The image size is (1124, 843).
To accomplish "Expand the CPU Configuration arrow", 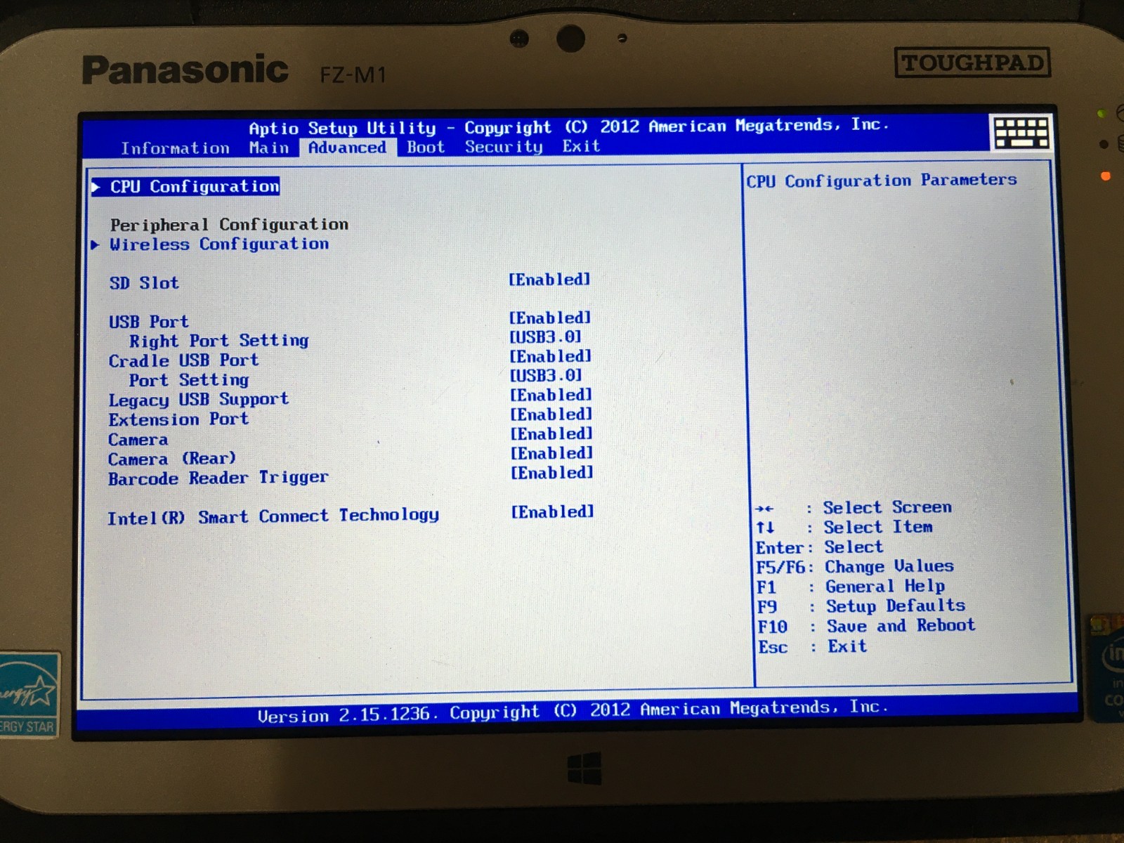I will pos(96,187).
